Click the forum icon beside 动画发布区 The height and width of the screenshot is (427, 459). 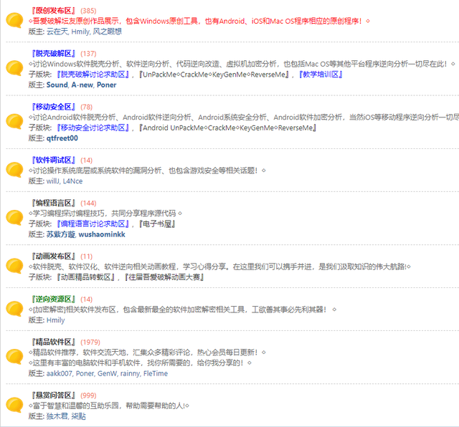(15, 266)
